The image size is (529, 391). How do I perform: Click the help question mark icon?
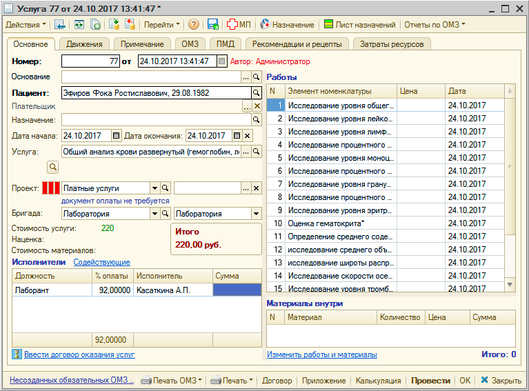[x=194, y=25]
